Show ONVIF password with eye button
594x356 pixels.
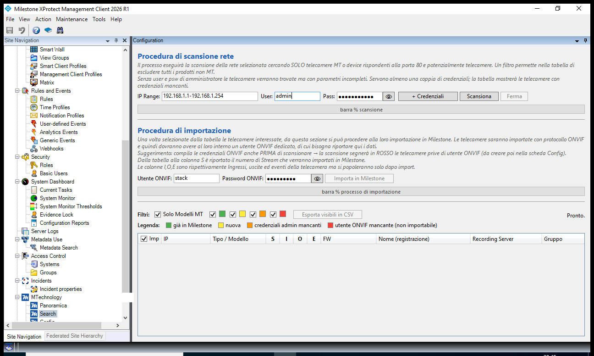point(317,178)
